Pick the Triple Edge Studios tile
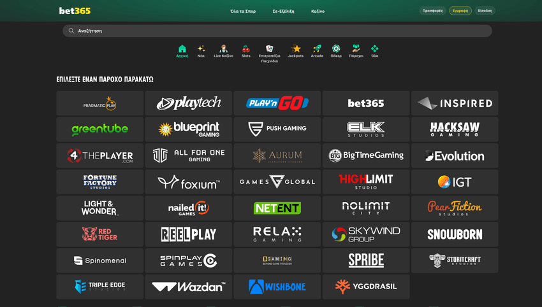The image size is (542, 307). 100,287
